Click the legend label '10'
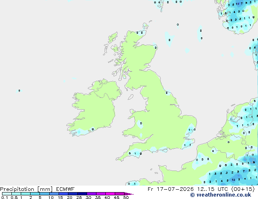The image size is (258, 199). coord(51,197)
